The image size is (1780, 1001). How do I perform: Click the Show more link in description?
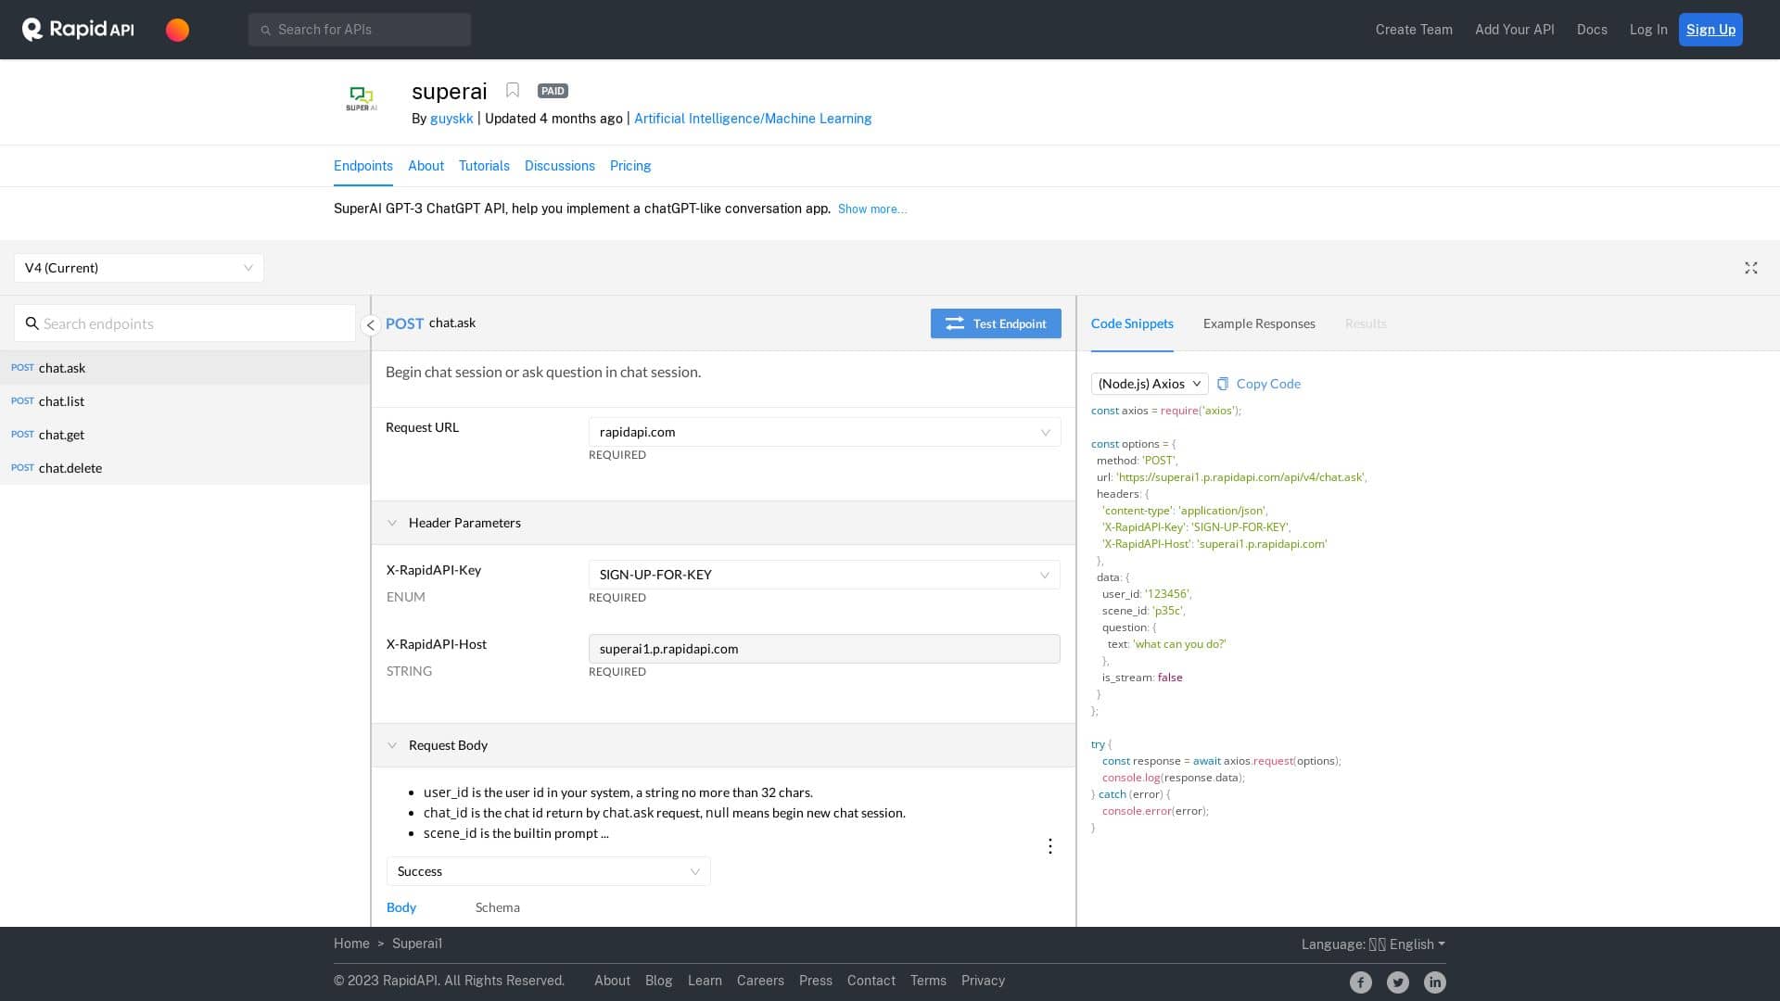[871, 209]
